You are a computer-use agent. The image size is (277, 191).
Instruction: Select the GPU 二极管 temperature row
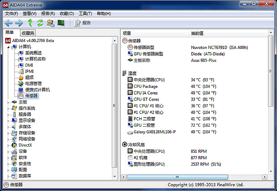pyautogui.click(x=194, y=125)
